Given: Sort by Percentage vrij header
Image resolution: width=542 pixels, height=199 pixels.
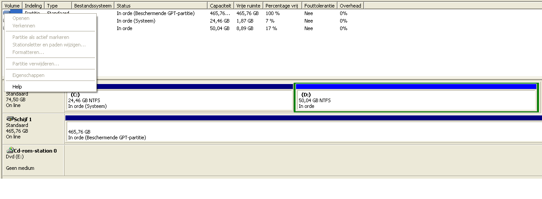Looking at the screenshot, I should (282, 5).
